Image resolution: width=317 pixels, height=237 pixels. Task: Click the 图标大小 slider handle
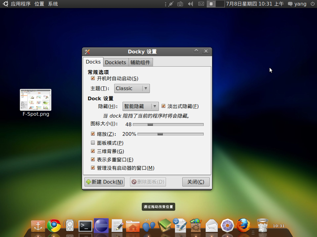pyautogui.click(x=150, y=125)
